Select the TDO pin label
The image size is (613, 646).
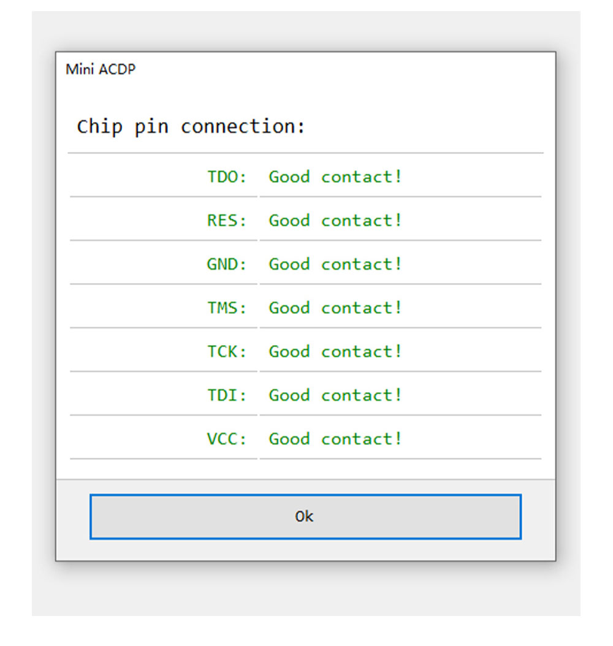coord(226,177)
